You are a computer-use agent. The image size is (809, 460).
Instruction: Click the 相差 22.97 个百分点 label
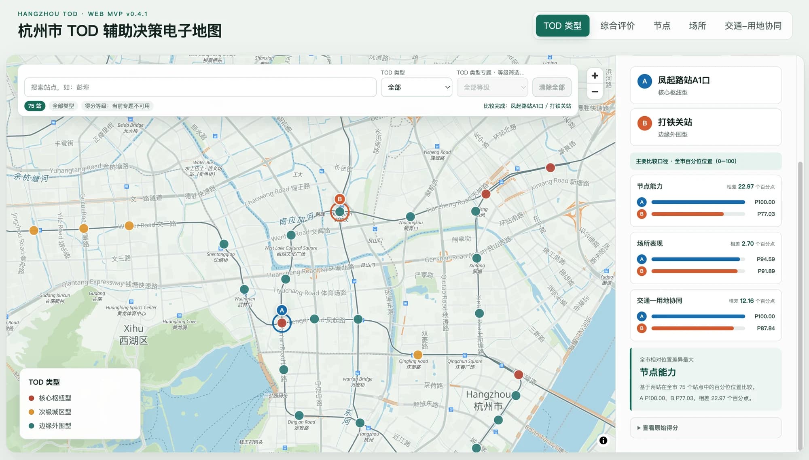[751, 187]
